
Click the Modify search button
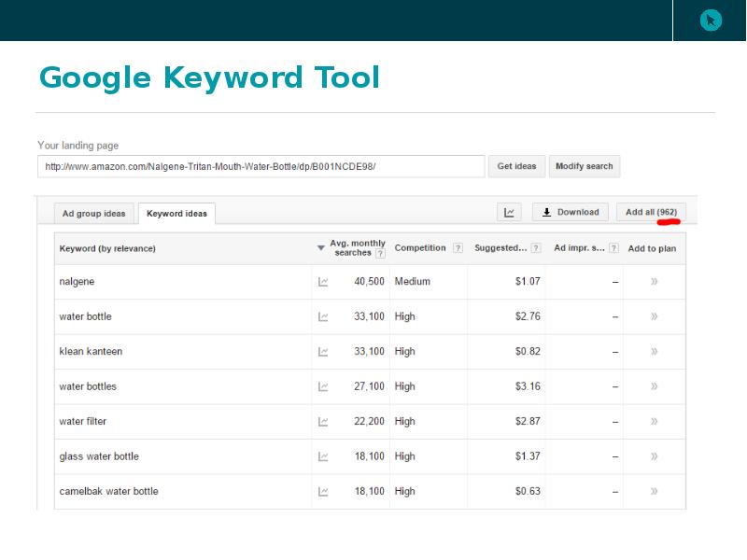(584, 166)
